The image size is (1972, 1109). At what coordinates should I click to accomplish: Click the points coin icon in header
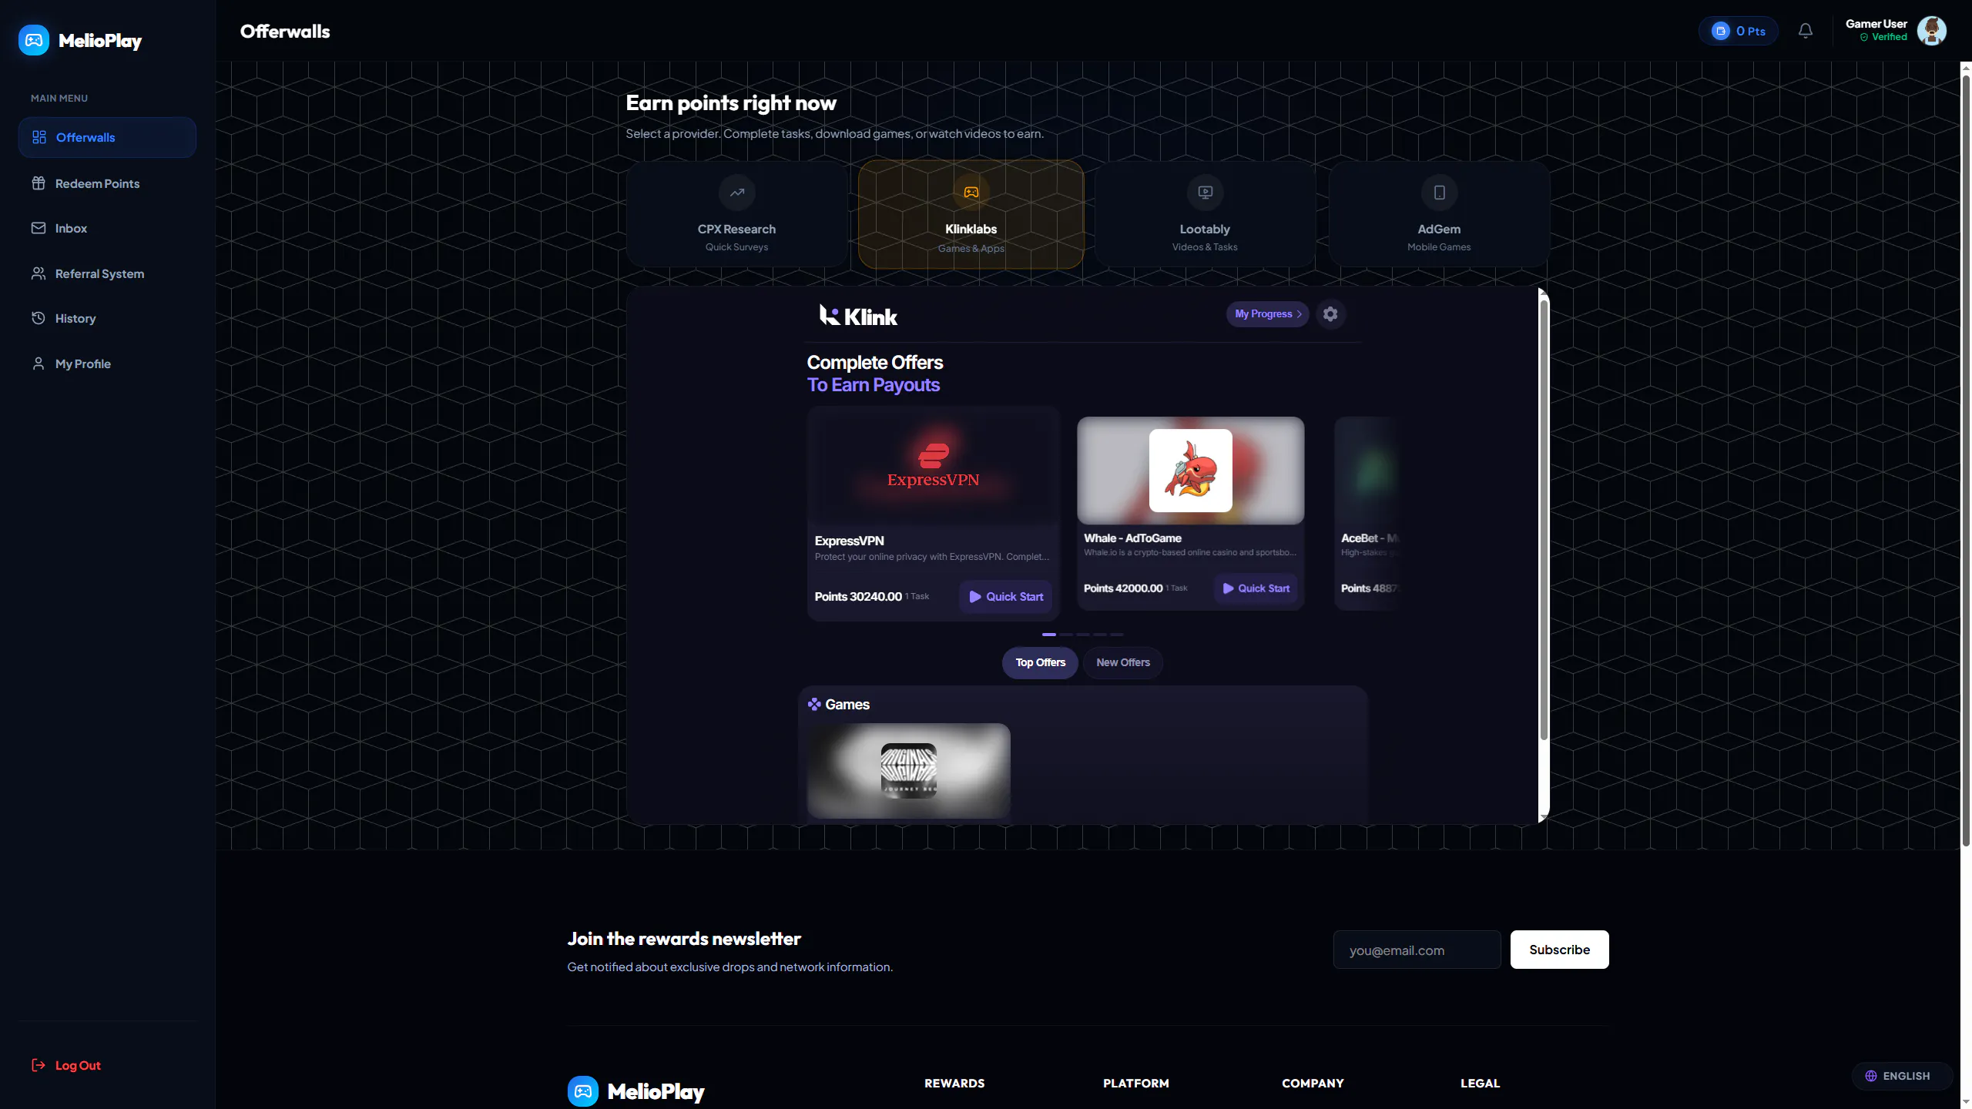(x=1720, y=31)
